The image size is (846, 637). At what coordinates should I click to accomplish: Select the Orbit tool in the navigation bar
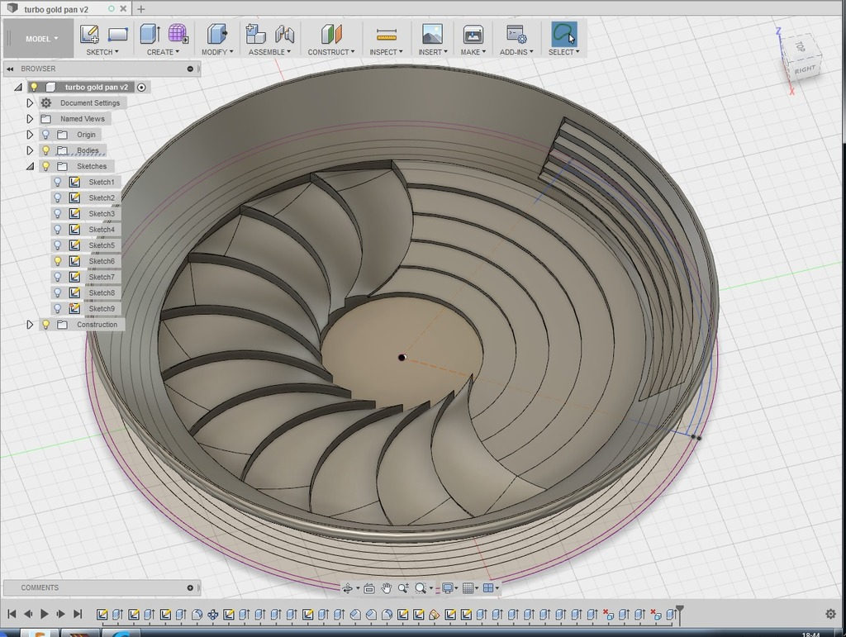[349, 587]
